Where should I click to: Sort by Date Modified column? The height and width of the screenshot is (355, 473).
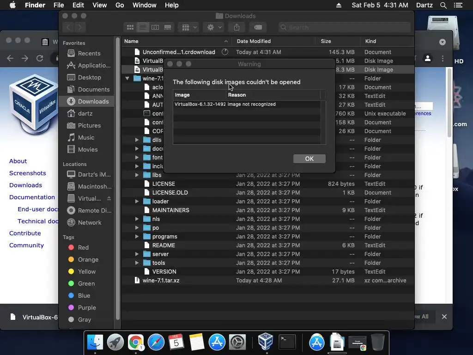pyautogui.click(x=273, y=41)
